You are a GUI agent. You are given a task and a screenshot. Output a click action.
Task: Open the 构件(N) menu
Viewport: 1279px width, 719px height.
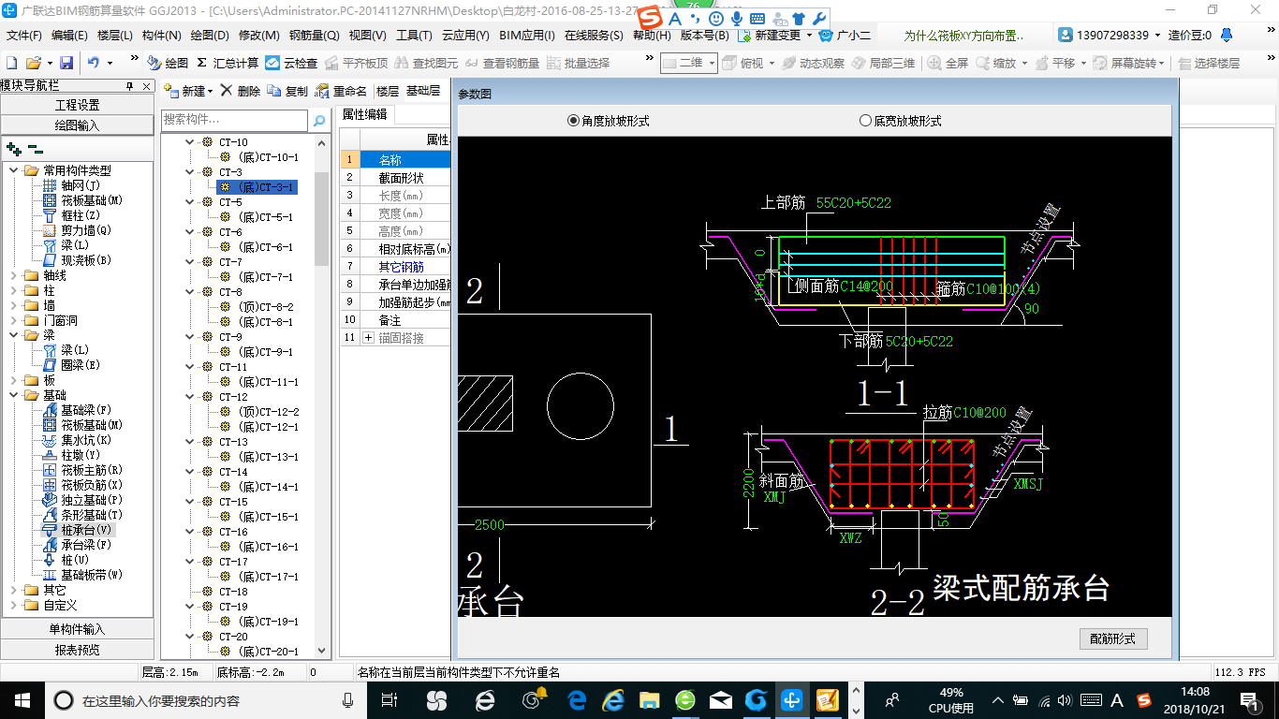[161, 35]
